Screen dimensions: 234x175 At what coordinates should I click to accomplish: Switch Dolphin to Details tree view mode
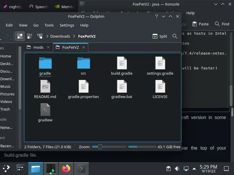(x=40, y=36)
